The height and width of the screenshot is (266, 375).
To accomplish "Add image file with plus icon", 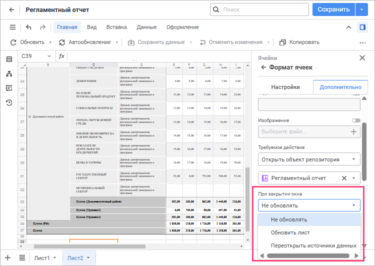I will click(353, 131).
